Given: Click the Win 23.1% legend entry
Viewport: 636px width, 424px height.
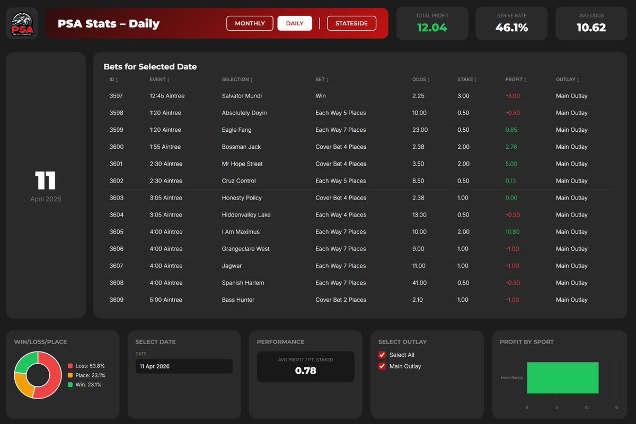Looking at the screenshot, I should pos(85,385).
